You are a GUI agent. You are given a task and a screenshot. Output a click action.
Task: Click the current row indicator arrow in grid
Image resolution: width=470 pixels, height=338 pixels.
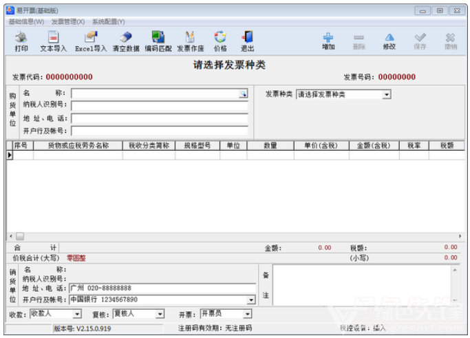pos(10,155)
